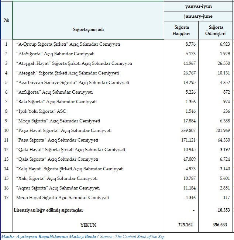
Task: Select the "Sığorta Haqqları" column header
Action: 182,30
